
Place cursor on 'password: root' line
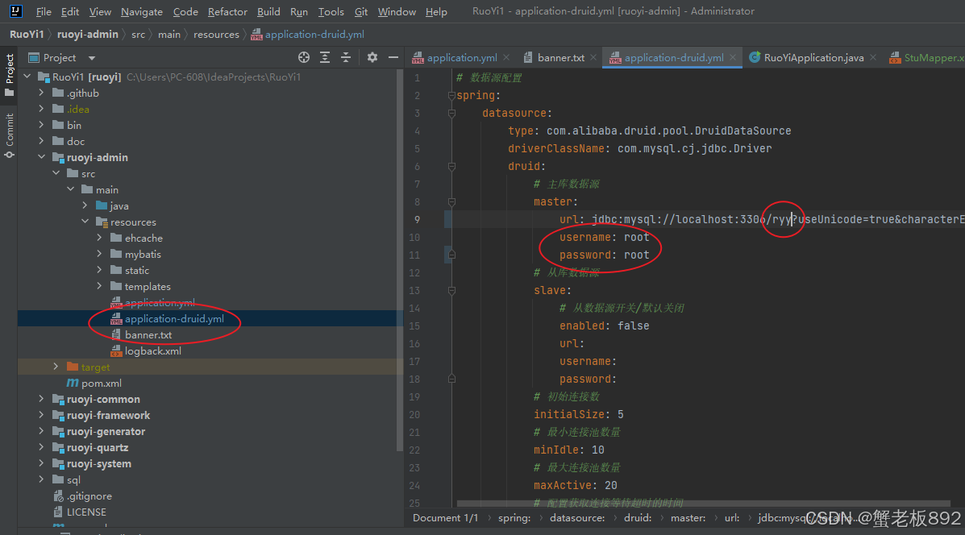[x=604, y=255]
